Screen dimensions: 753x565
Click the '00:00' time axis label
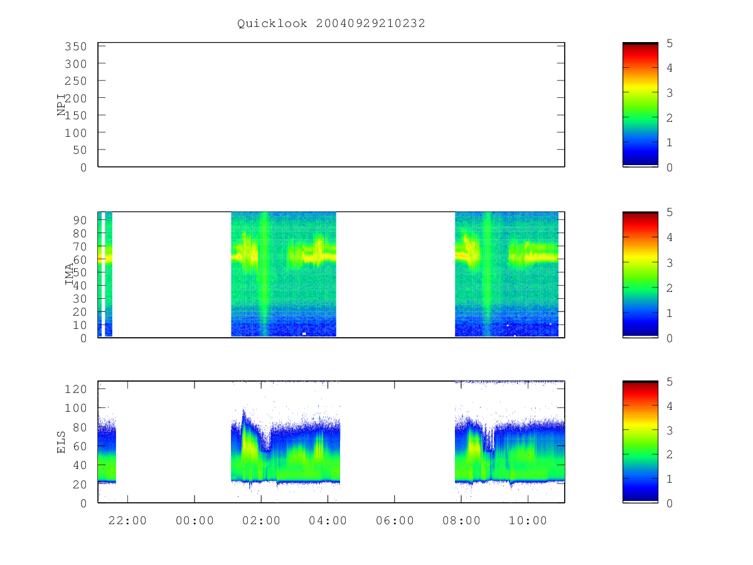[195, 520]
